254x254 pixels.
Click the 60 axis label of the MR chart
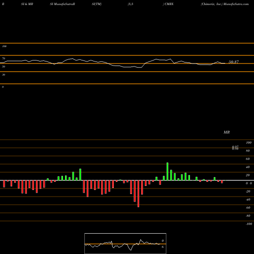pos(248,159)
